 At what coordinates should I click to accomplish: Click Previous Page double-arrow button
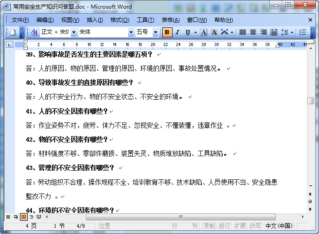(310, 194)
